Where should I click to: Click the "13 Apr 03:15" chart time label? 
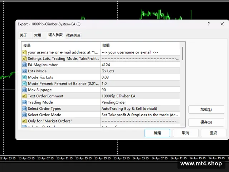coord(26,158)
